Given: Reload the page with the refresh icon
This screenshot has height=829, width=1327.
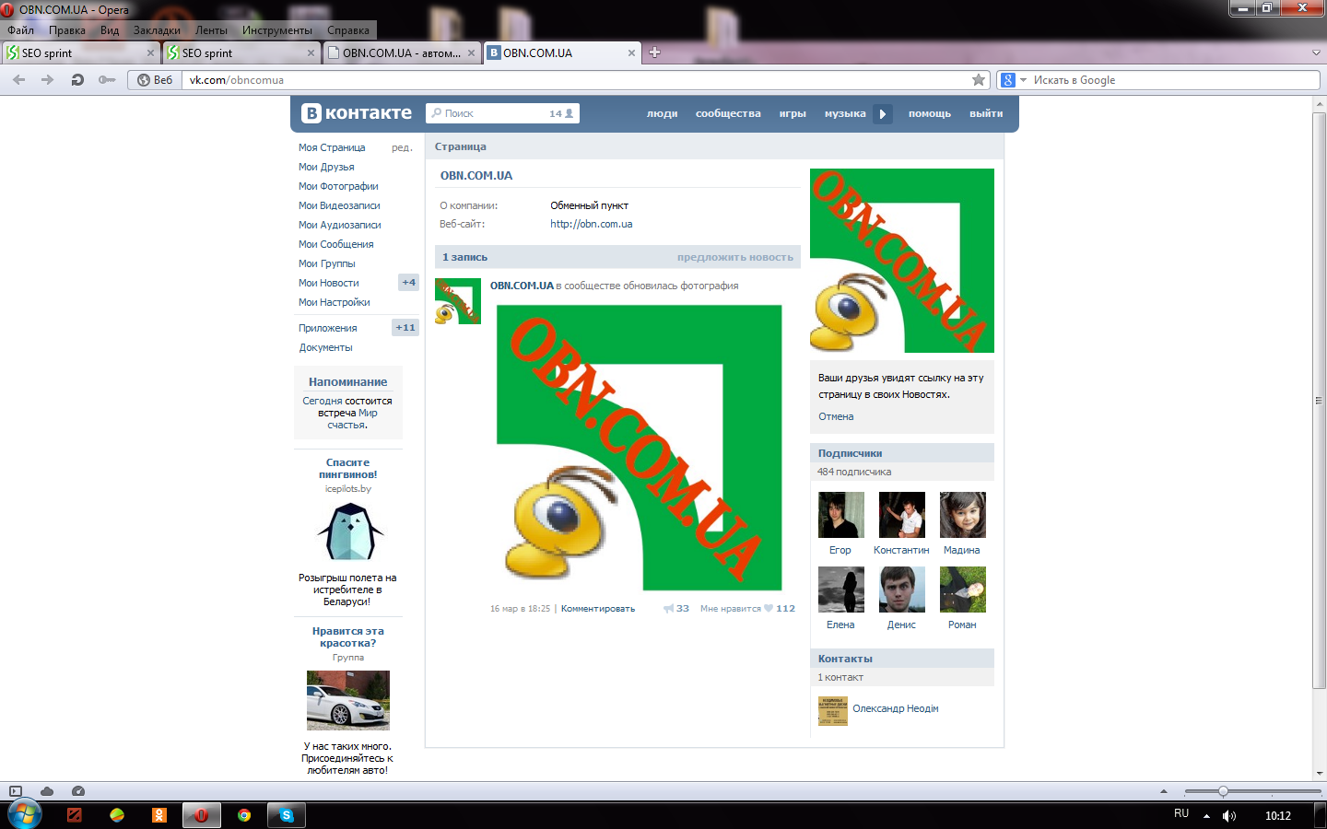Looking at the screenshot, I should (77, 80).
